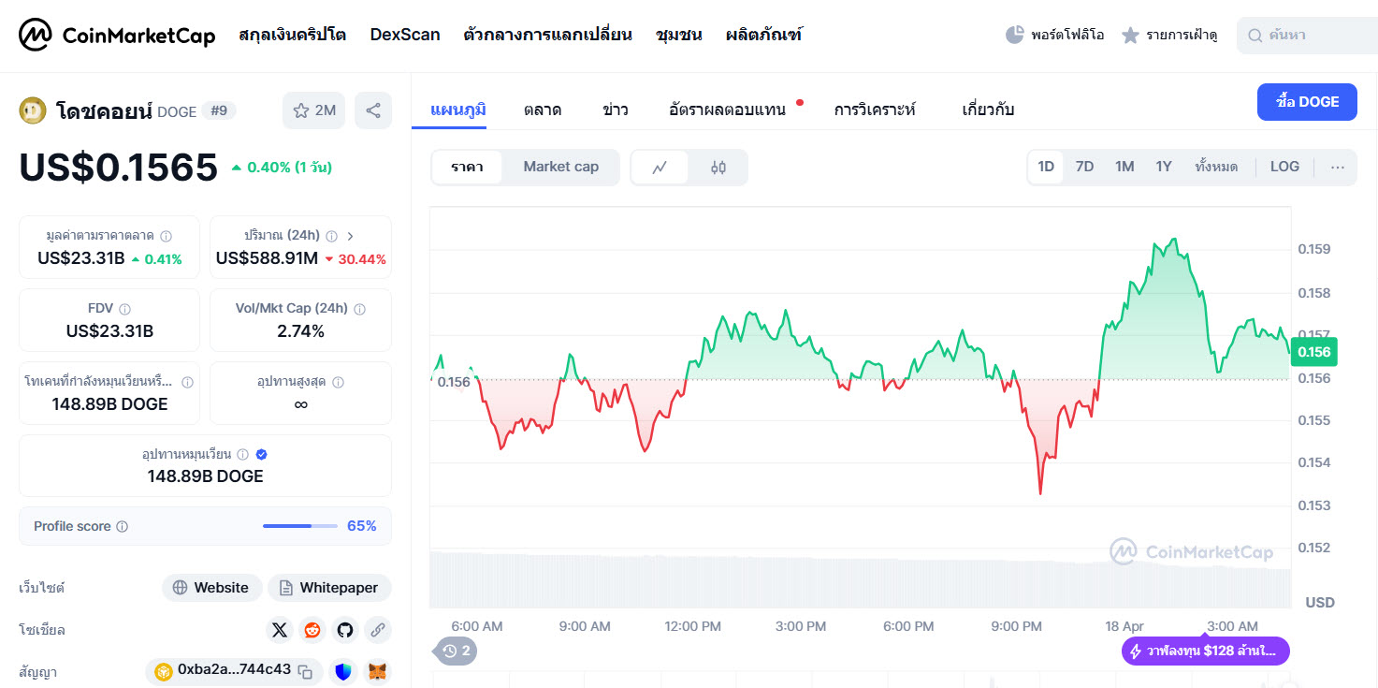Expand the 24h volume chevron arrow
The height and width of the screenshot is (688, 1378).
350,236
